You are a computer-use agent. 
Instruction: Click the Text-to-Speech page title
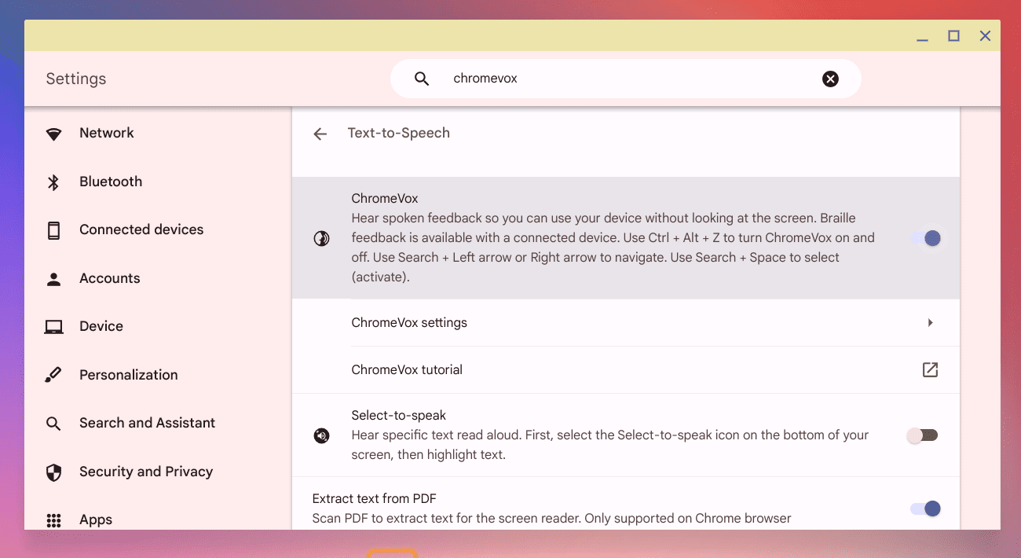pos(399,134)
